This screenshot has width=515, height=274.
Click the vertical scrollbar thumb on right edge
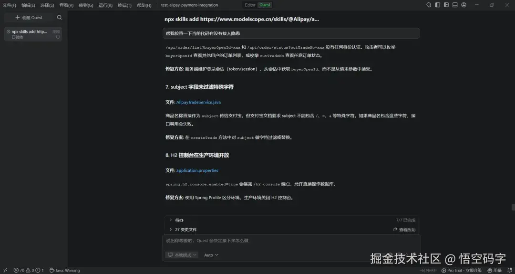click(x=513, y=207)
